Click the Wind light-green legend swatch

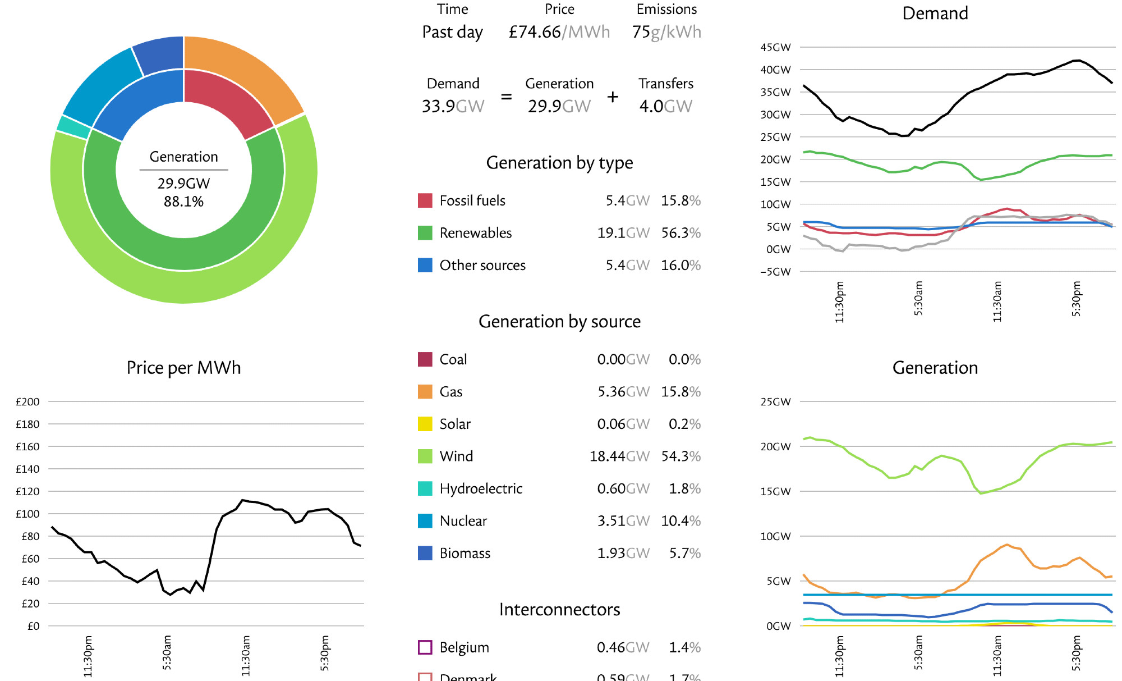click(x=425, y=456)
